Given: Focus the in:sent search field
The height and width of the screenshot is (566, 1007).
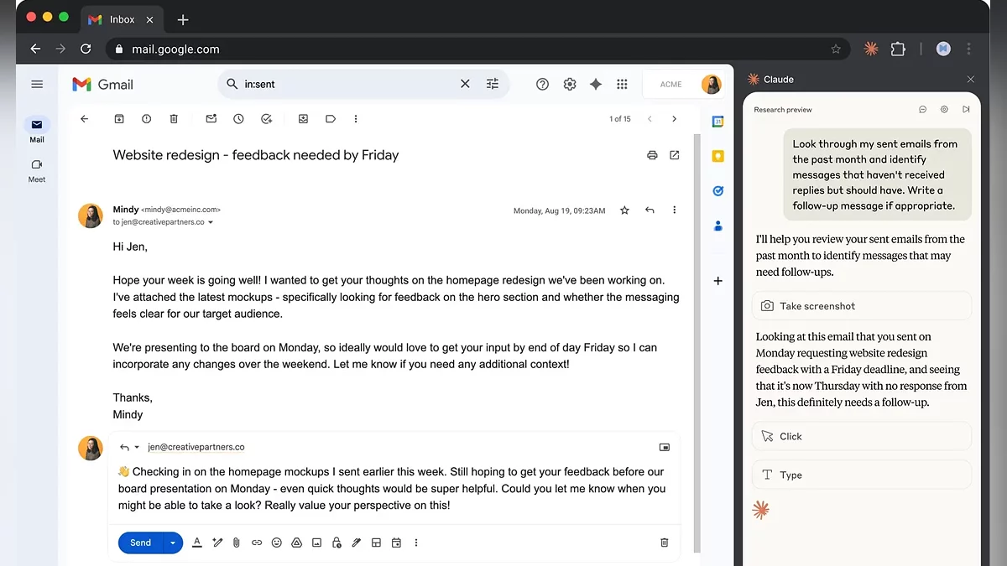Looking at the screenshot, I should tap(348, 84).
